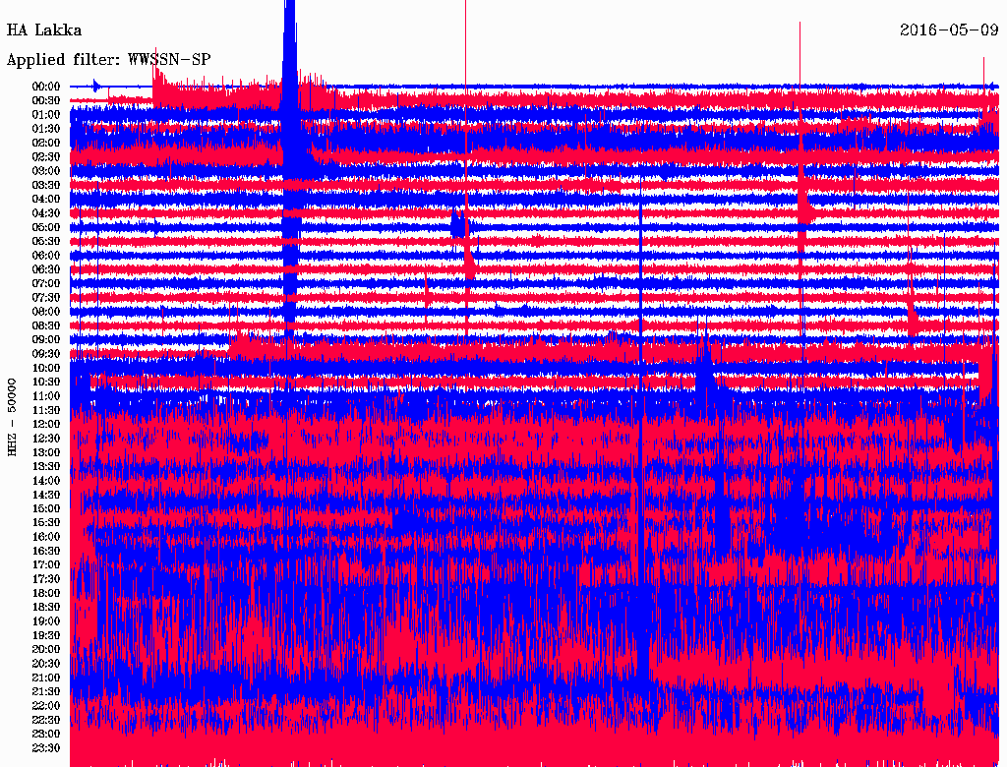Select the 11:30 time label
The width and height of the screenshot is (1007, 767).
click(x=46, y=410)
